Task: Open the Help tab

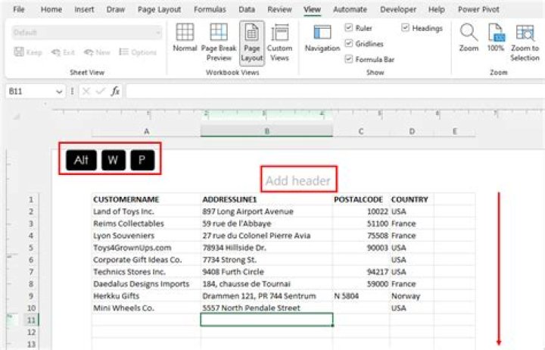Action: (x=437, y=9)
